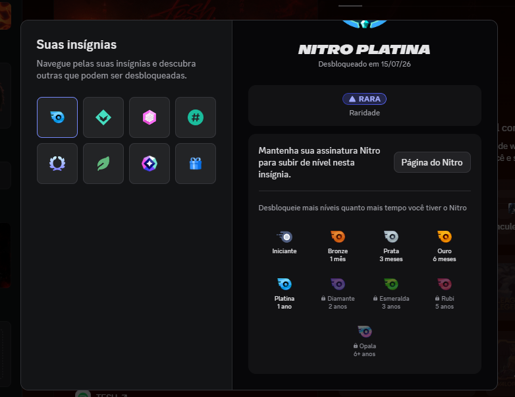The height and width of the screenshot is (397, 515).
Task: Select the pink hexagon badge tile
Action: 149,117
